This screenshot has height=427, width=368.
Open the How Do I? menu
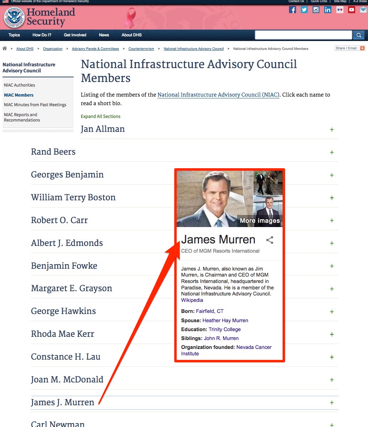point(42,35)
